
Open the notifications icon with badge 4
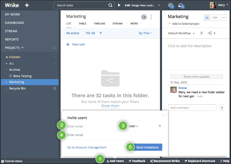[181, 5]
